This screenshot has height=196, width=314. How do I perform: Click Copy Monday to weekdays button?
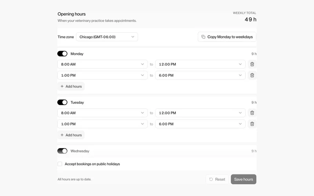227,37
